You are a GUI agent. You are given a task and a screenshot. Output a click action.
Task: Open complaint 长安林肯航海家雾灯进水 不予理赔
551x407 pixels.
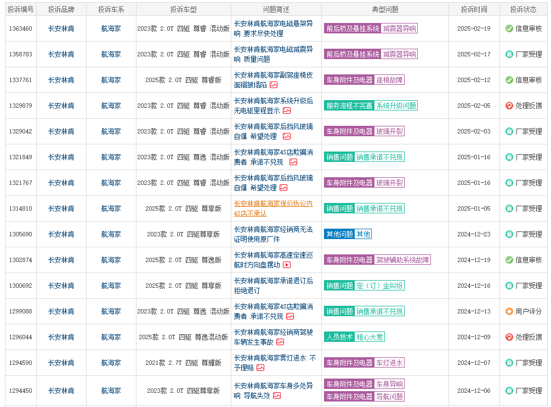point(275,363)
